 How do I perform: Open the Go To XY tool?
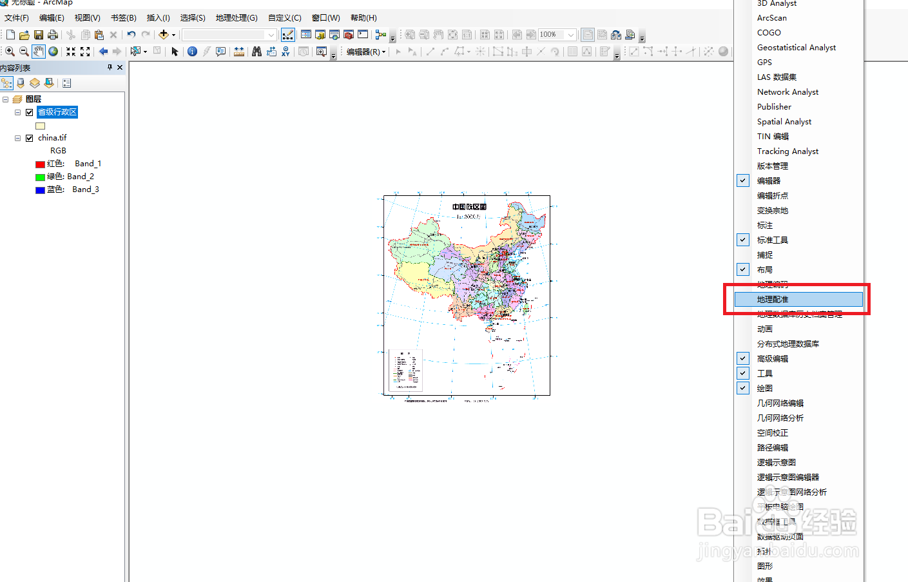(x=285, y=51)
